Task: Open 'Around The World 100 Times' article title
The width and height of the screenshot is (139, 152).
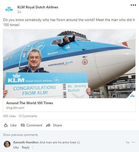Action: pos(30,103)
